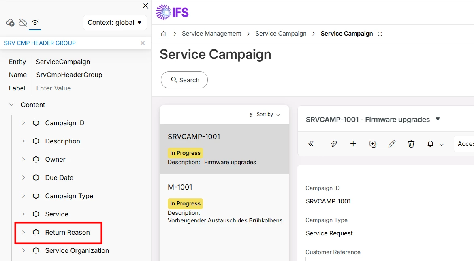Click the duplicate record icon
The width and height of the screenshot is (474, 261).
click(x=373, y=144)
